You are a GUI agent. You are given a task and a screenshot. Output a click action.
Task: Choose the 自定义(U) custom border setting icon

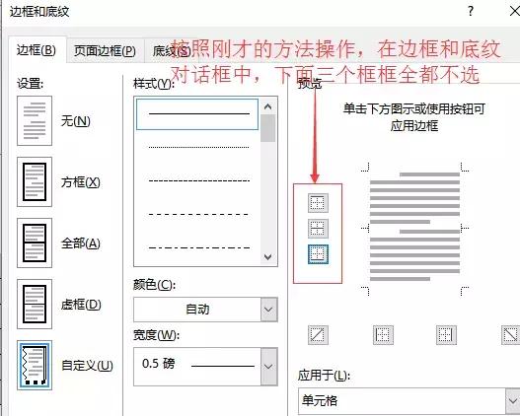tap(35, 365)
